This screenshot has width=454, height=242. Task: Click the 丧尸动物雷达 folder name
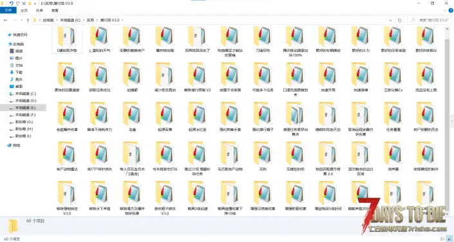[x=67, y=169]
